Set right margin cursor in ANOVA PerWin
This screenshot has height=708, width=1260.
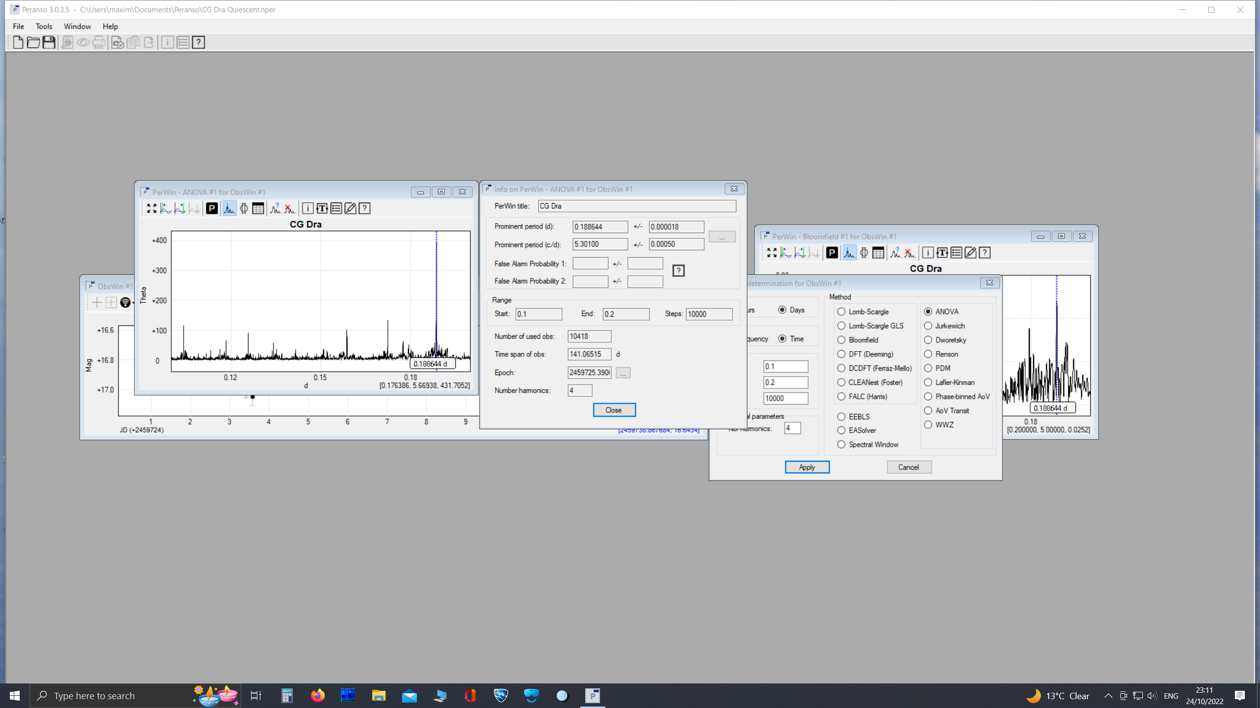coord(180,208)
